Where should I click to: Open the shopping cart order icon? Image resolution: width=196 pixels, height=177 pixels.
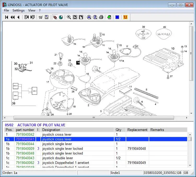(41, 17)
